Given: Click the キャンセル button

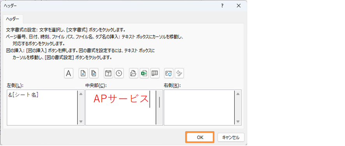Looking at the screenshot, I should [231, 137].
